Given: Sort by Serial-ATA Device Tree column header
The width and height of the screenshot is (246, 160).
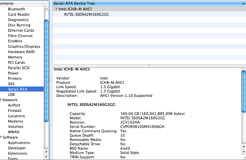Looking at the screenshot, I should pyautogui.click(x=149, y=3).
